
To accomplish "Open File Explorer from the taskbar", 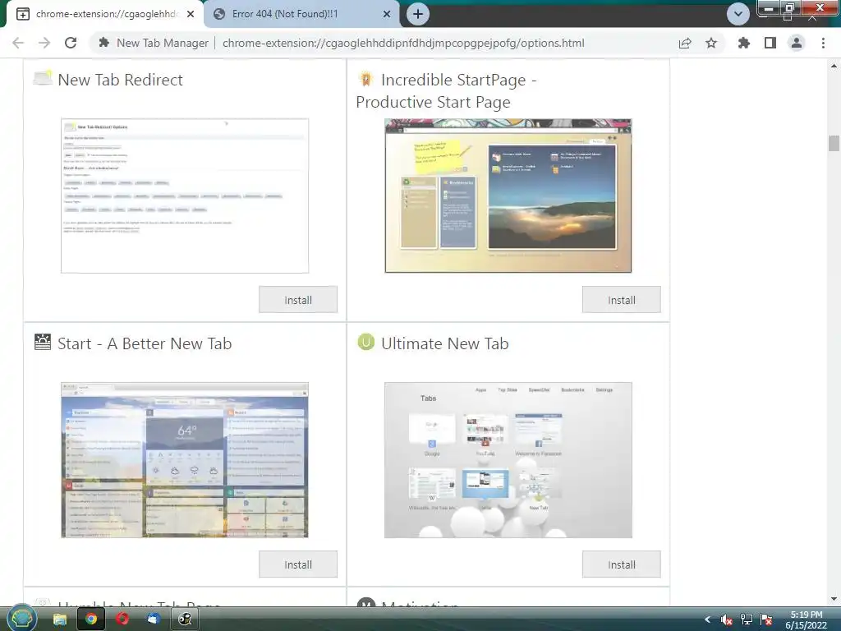I will (x=59, y=619).
